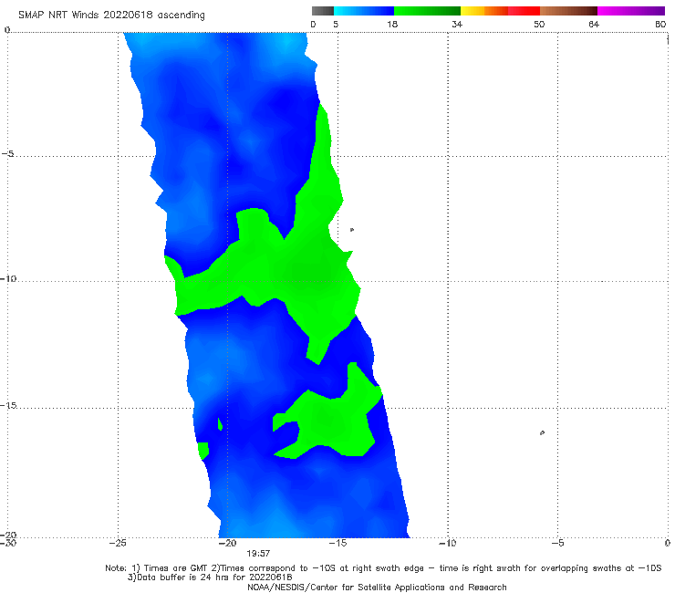The width and height of the screenshot is (675, 593).
Task: Click the color bar label '34'
Action: tap(457, 24)
